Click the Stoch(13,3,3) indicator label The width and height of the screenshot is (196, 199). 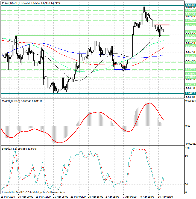coord(9,148)
